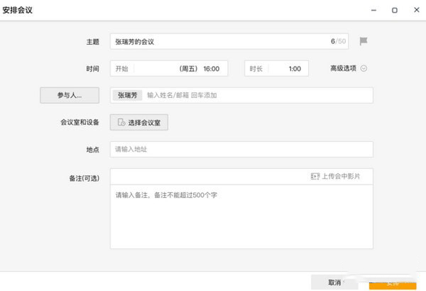This screenshot has width=426, height=291.
Task: Click the flag icon beside the subject field
Action: (364, 41)
